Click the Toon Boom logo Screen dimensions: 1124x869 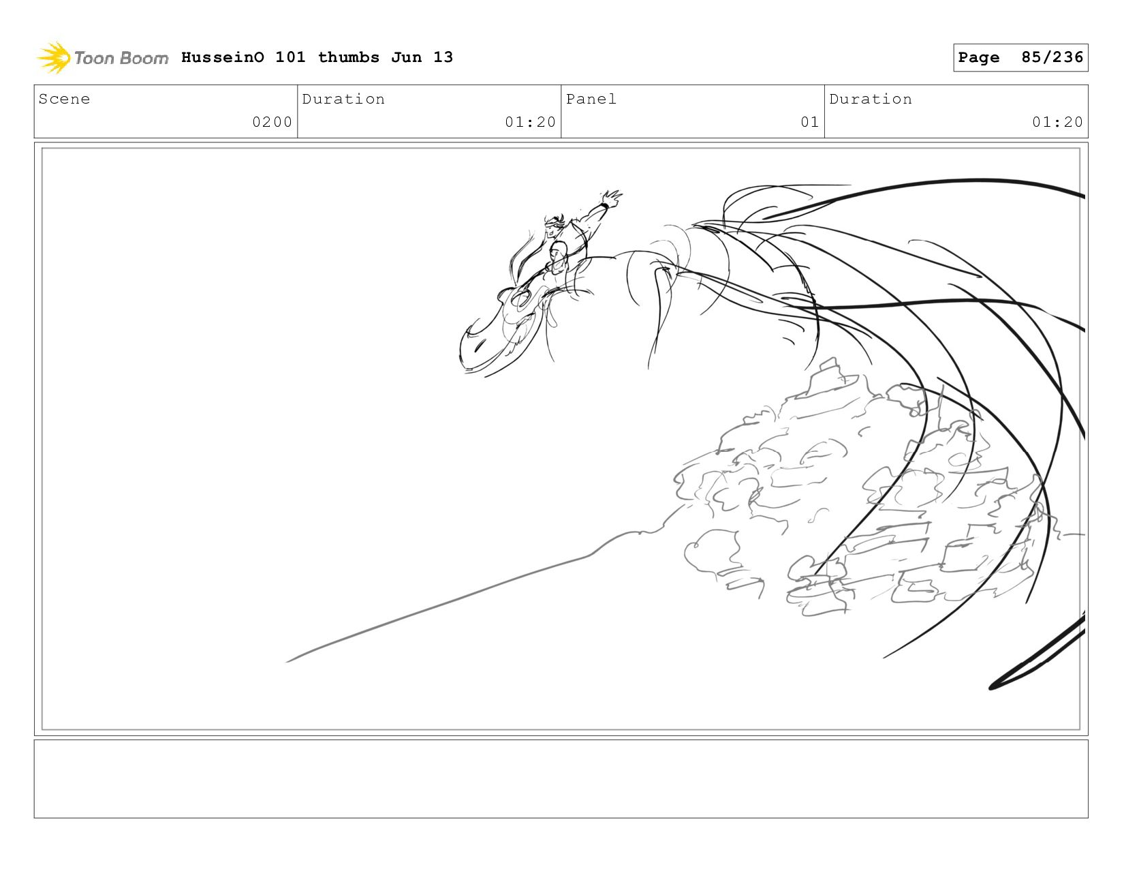102,58
